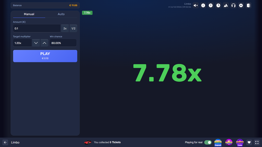Decrease target multiplier with down chevron
This screenshot has width=262, height=147.
point(36,43)
